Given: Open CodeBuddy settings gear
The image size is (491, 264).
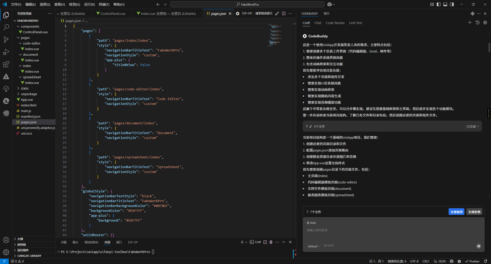Looking at the screenshot, I should click(x=485, y=23).
